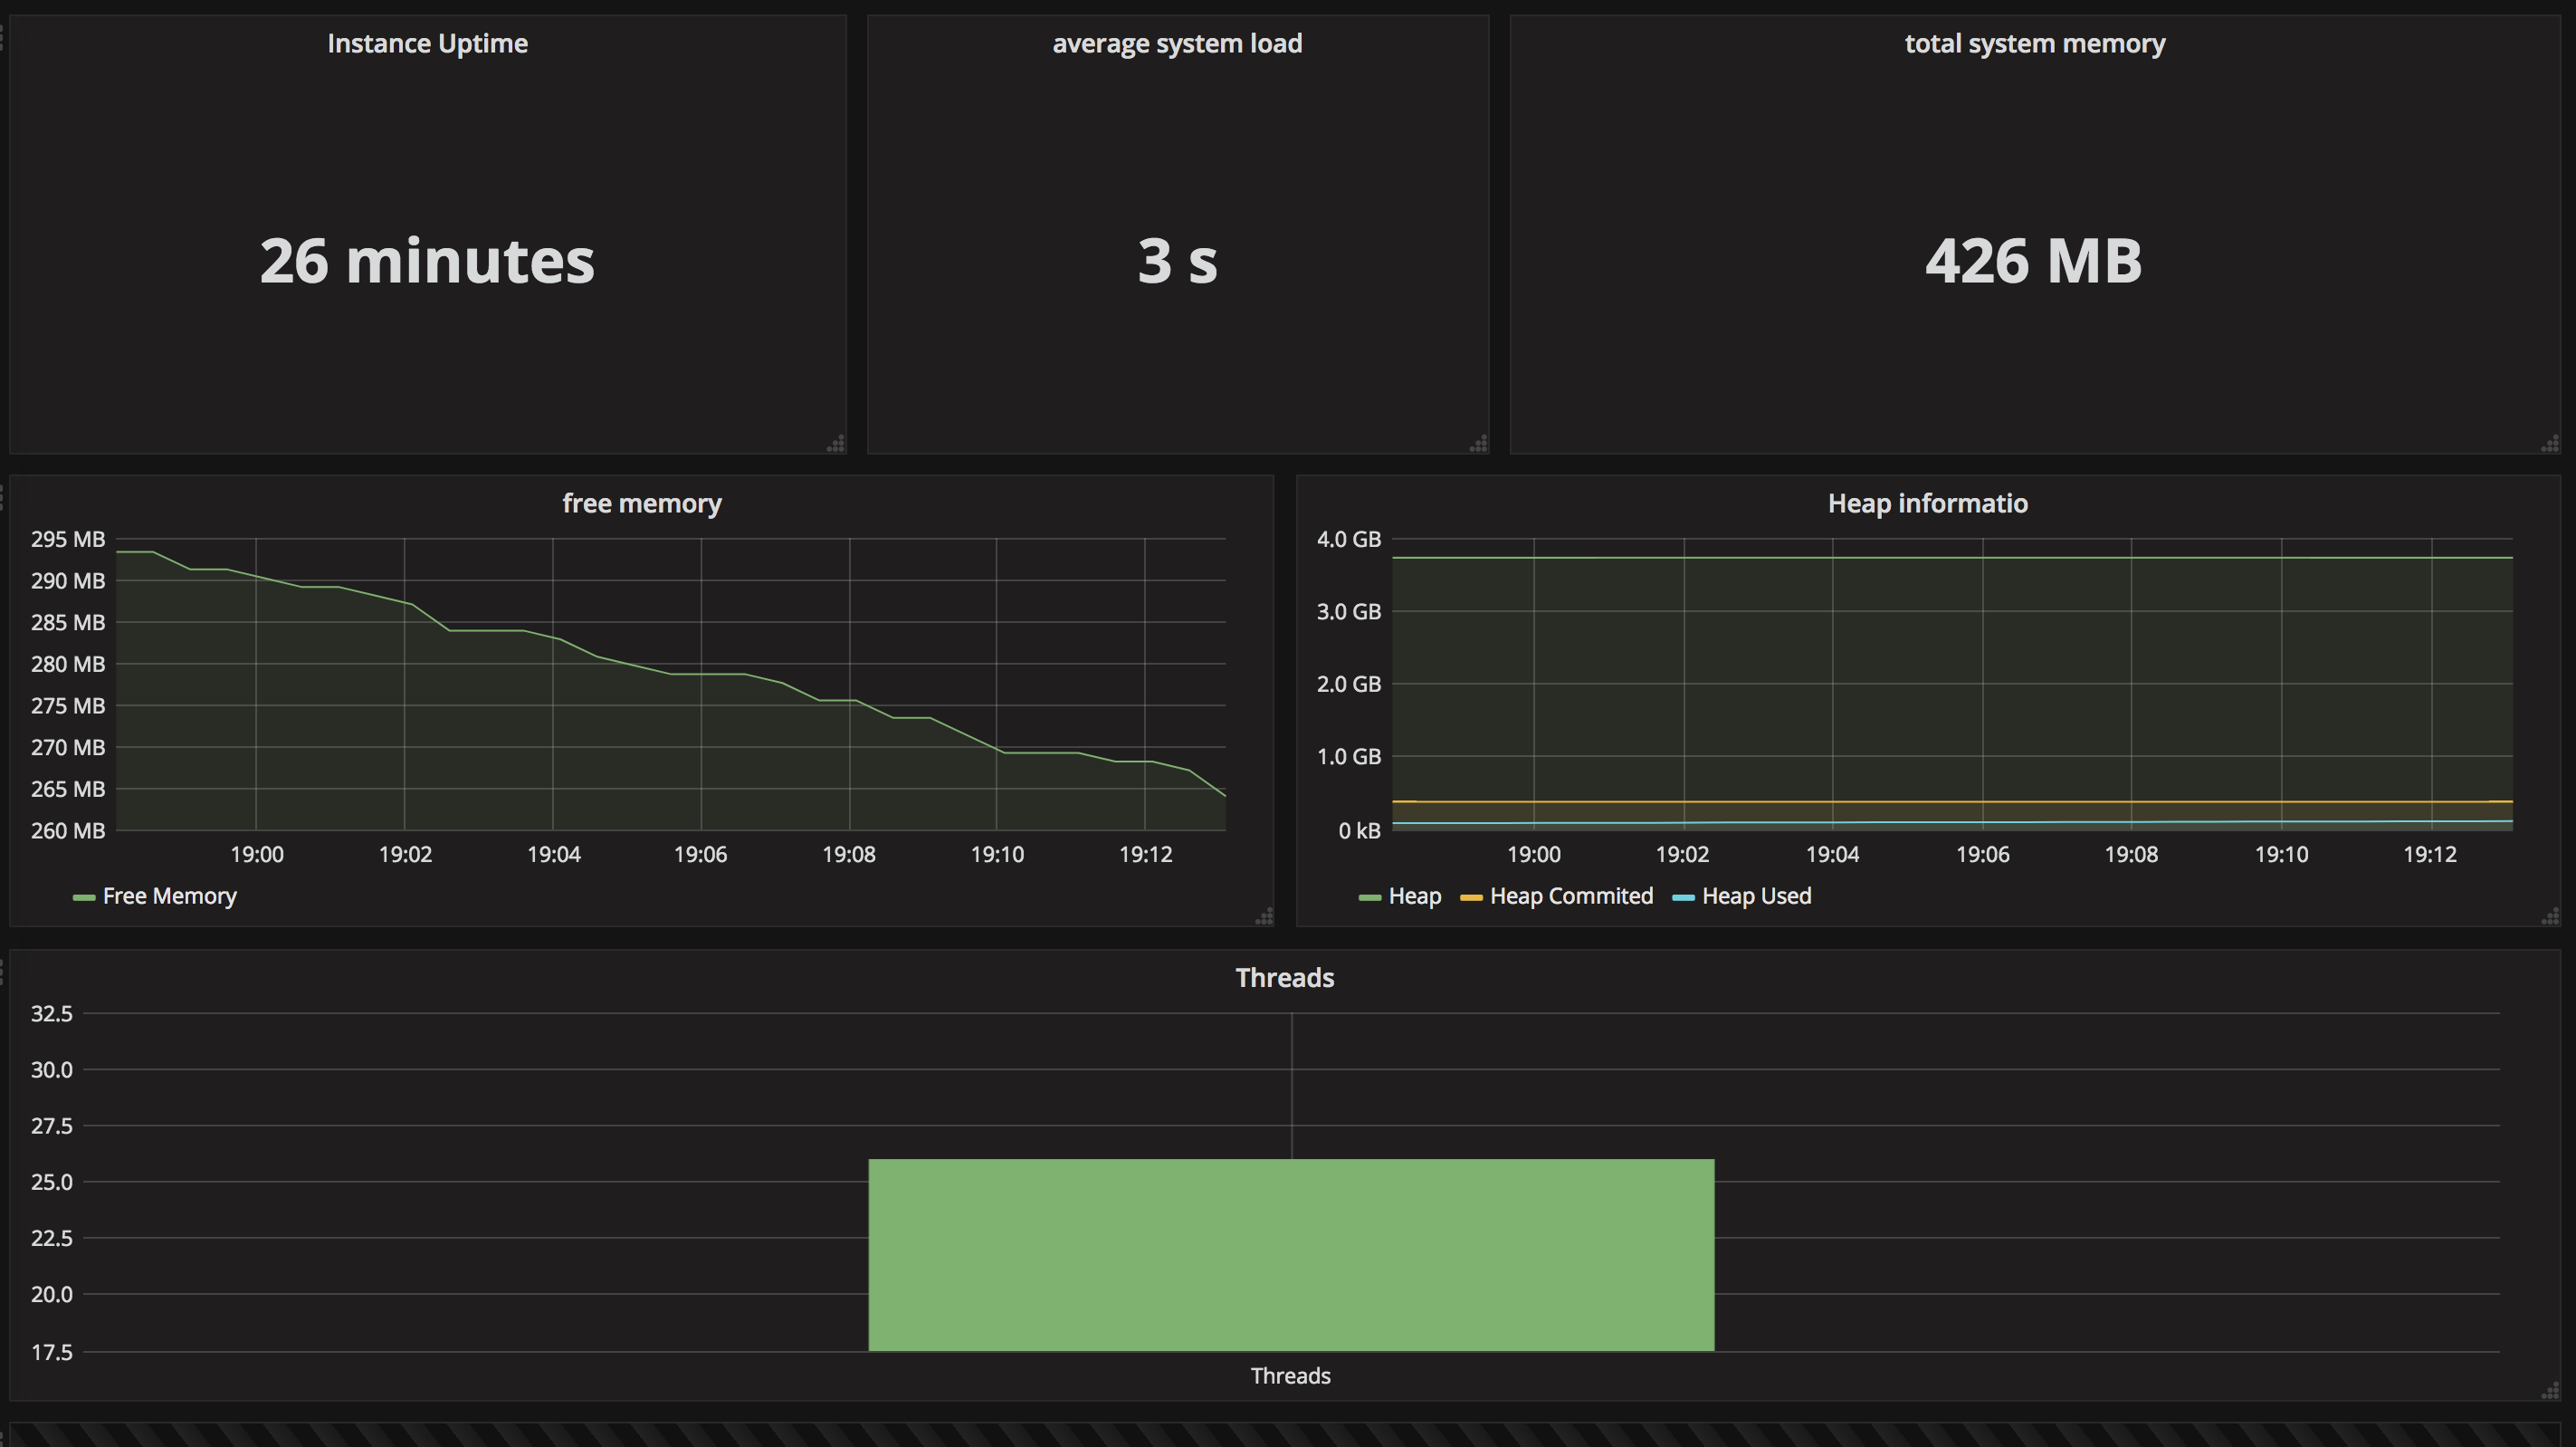The width and height of the screenshot is (2576, 1447).
Task: Toggle Free Memory series in legend
Action: coord(169,896)
